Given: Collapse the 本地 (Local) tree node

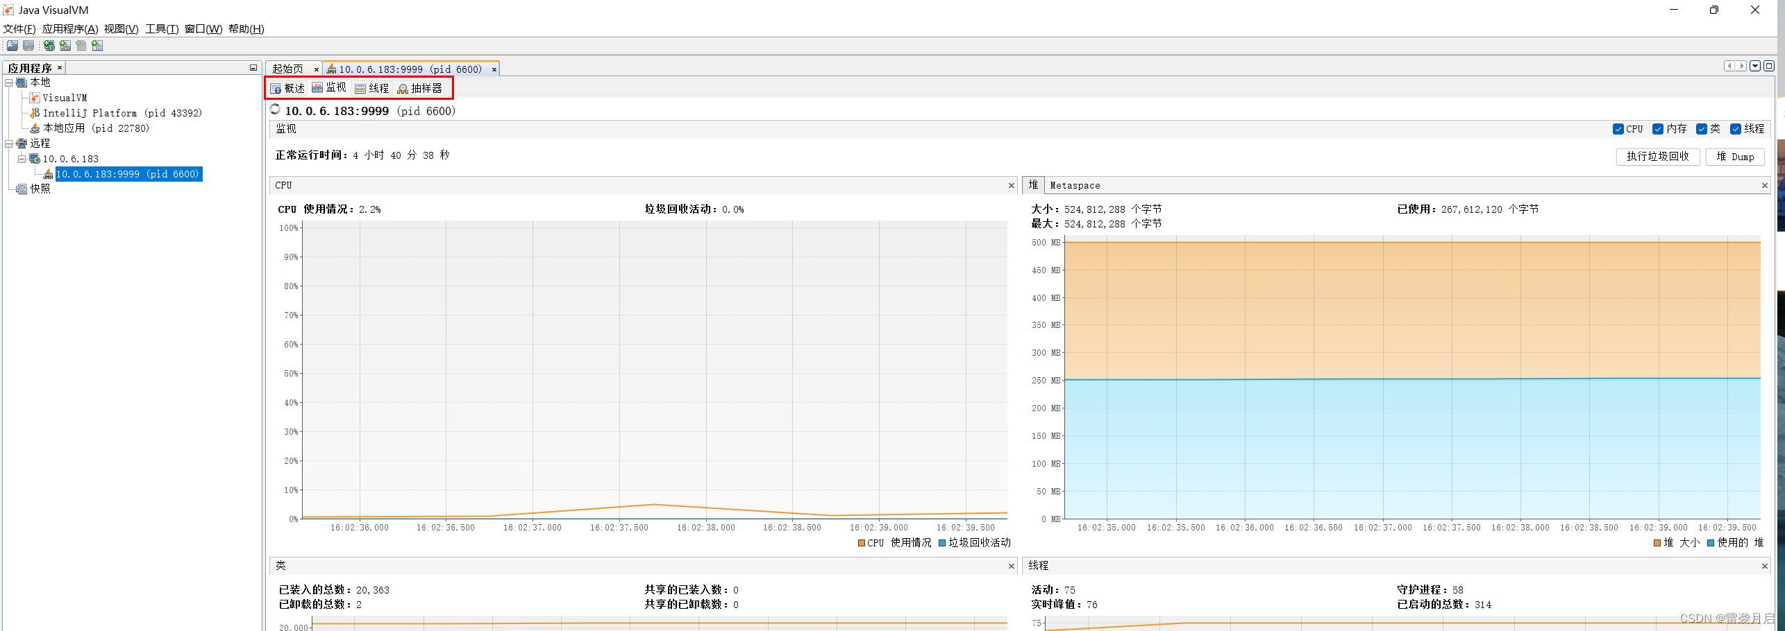Looking at the screenshot, I should (9, 82).
